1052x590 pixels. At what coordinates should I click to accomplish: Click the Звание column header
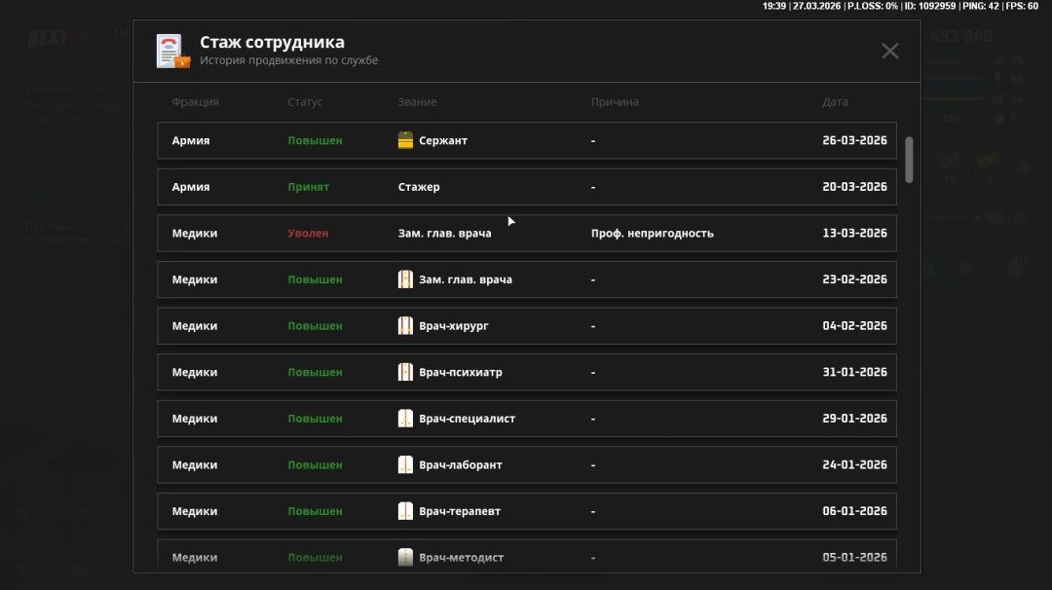[x=417, y=102]
